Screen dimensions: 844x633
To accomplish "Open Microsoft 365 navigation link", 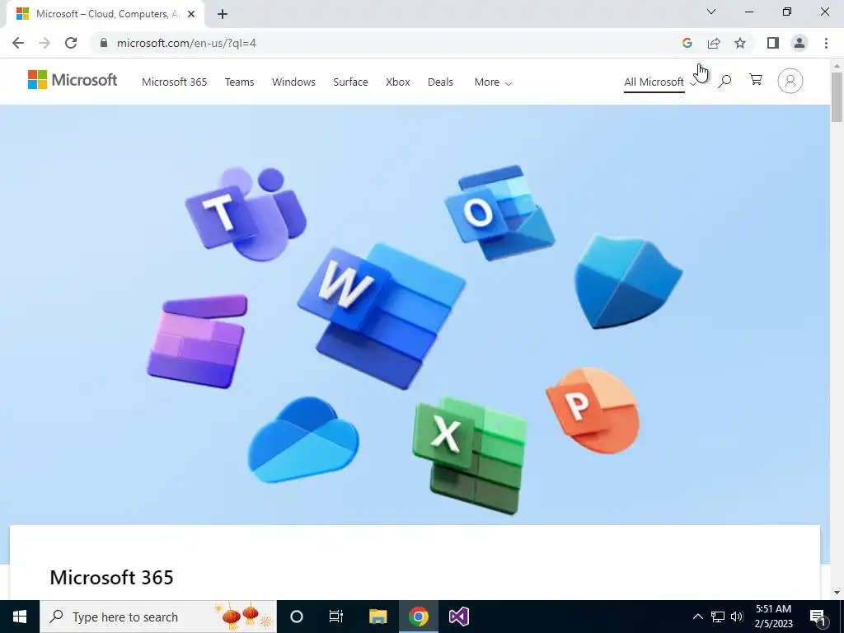I will [175, 82].
